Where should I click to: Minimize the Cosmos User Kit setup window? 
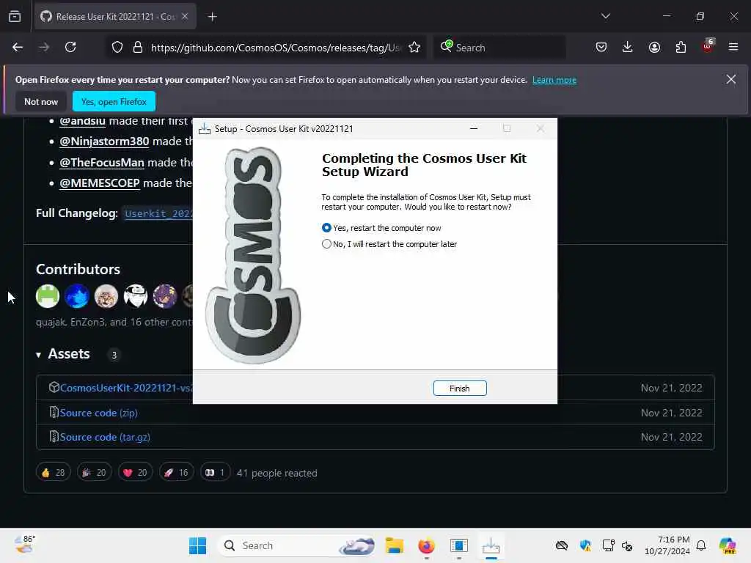click(x=474, y=128)
